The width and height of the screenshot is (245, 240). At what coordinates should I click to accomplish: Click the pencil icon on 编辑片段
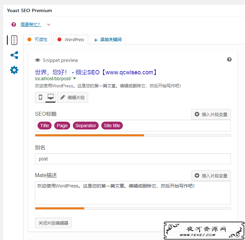pos(63,97)
